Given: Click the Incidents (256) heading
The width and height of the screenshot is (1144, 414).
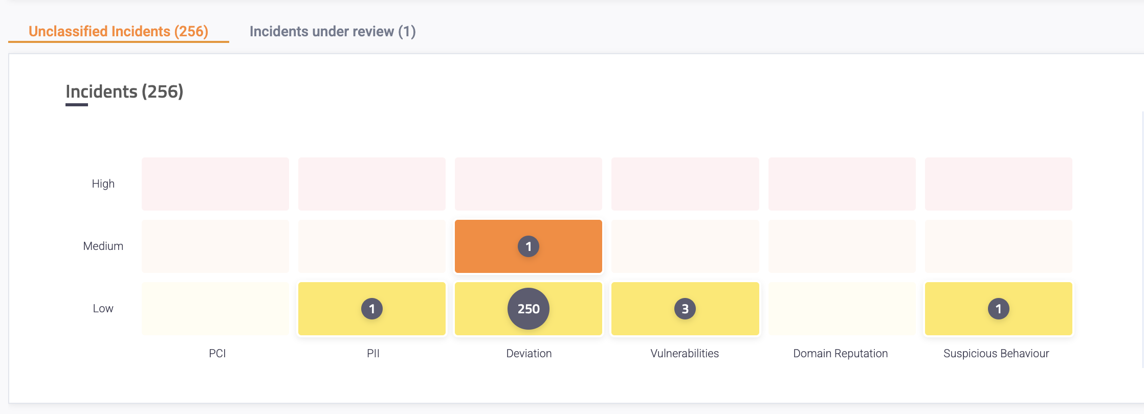Looking at the screenshot, I should pyautogui.click(x=124, y=92).
